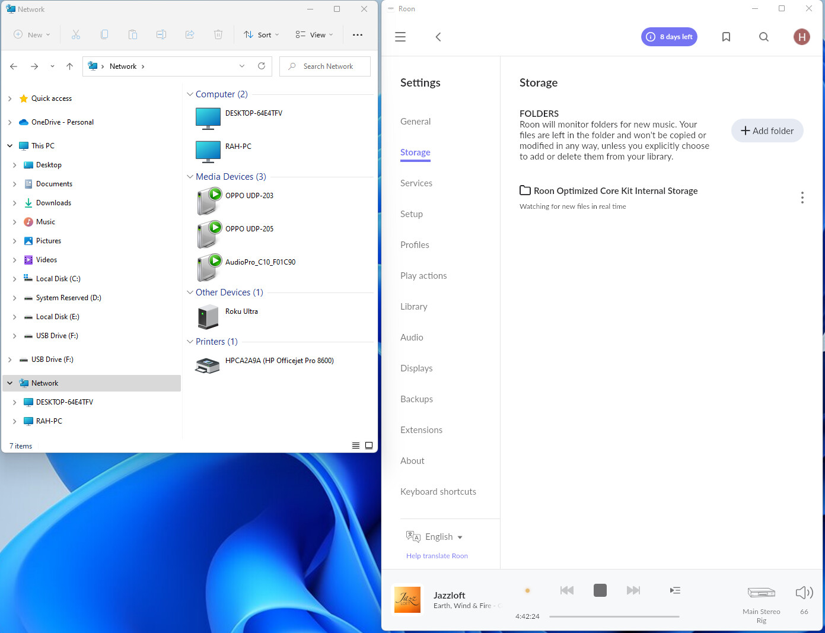Switch to large icons view in Explorer
Screen dimensions: 825x633
coord(369,446)
